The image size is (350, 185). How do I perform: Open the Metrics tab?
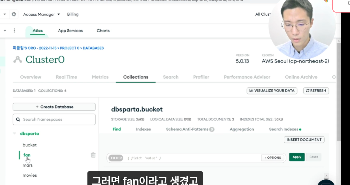(100, 77)
